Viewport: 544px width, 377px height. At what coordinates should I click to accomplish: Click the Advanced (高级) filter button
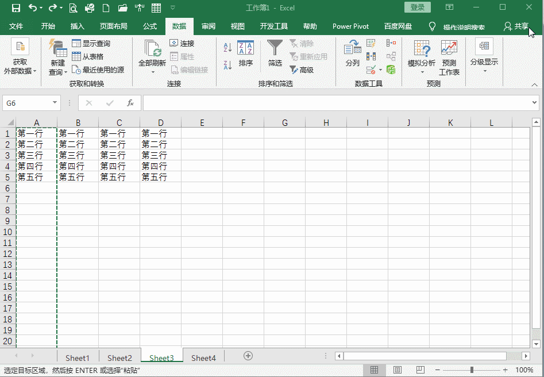tap(302, 70)
